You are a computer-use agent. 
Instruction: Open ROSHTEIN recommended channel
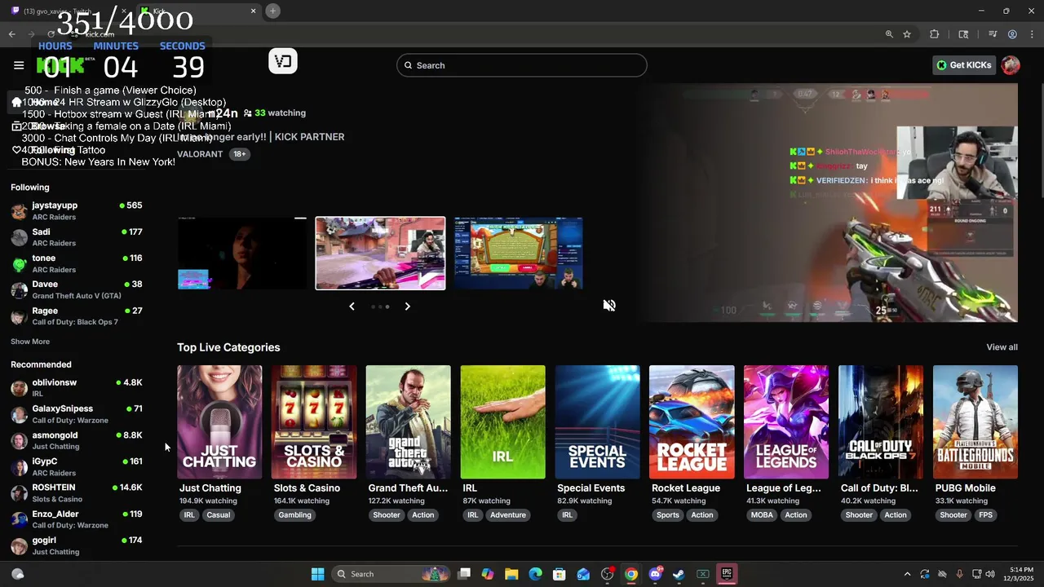pyautogui.click(x=77, y=492)
